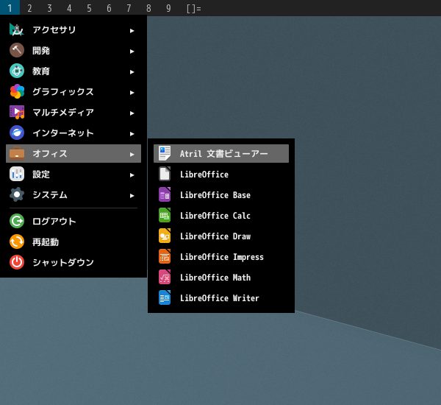Click the LibreOffice Math icon
Viewport: 441px width, 405px height.
click(x=165, y=277)
